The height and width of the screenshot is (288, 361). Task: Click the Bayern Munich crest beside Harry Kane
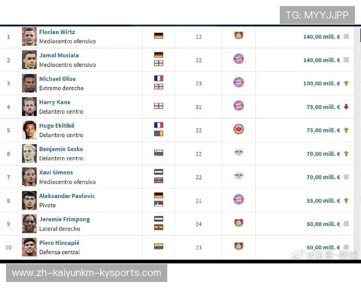(x=238, y=106)
